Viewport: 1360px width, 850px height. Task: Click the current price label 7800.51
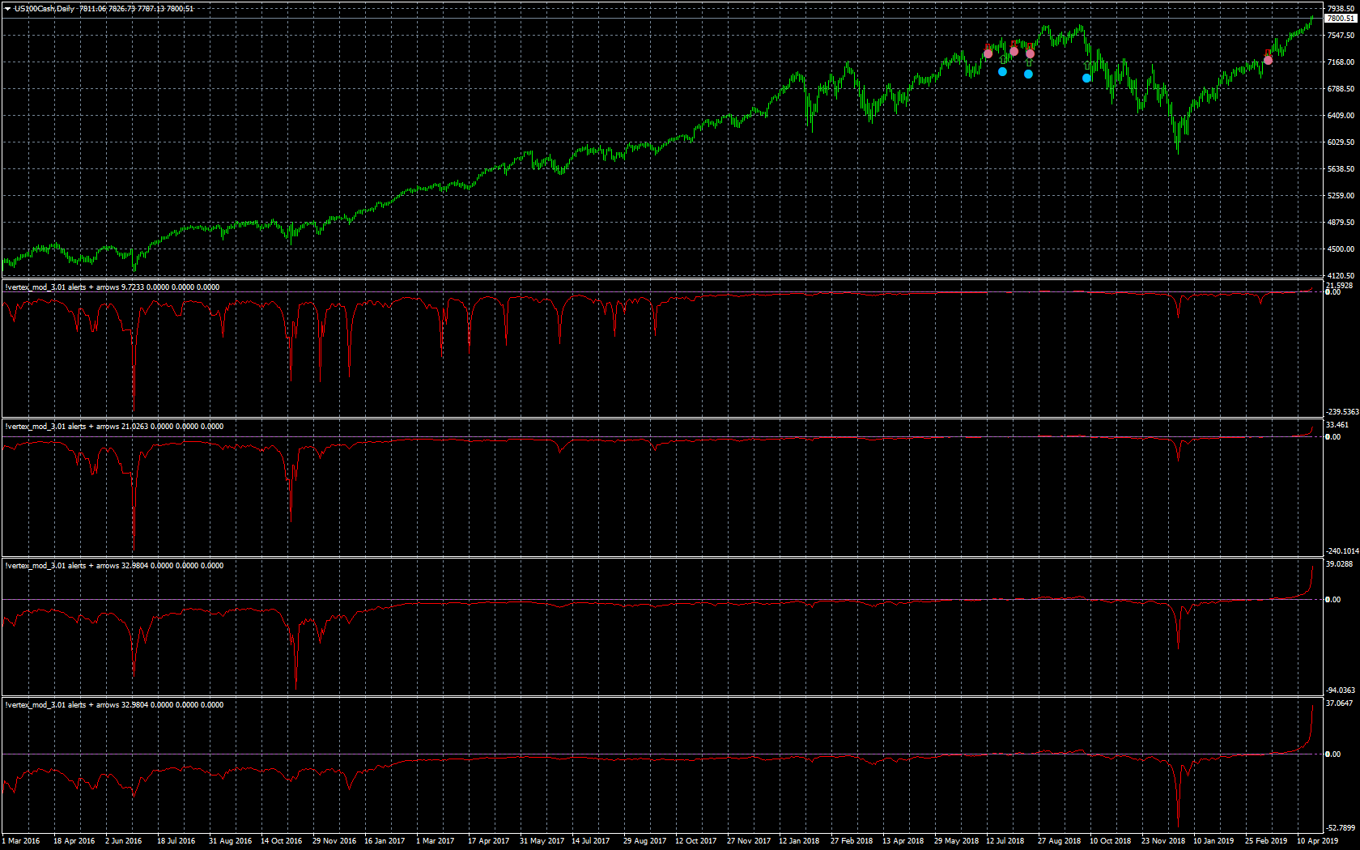[x=1341, y=19]
